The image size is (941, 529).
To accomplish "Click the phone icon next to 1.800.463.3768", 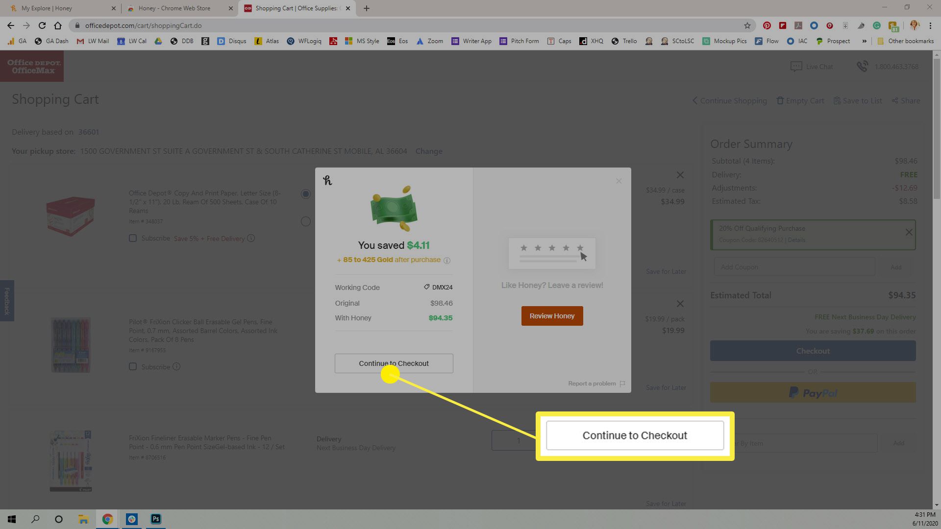I will 862,66.
